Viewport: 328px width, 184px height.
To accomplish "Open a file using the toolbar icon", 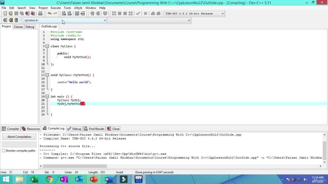I will pyautogui.click(x=11, y=14).
